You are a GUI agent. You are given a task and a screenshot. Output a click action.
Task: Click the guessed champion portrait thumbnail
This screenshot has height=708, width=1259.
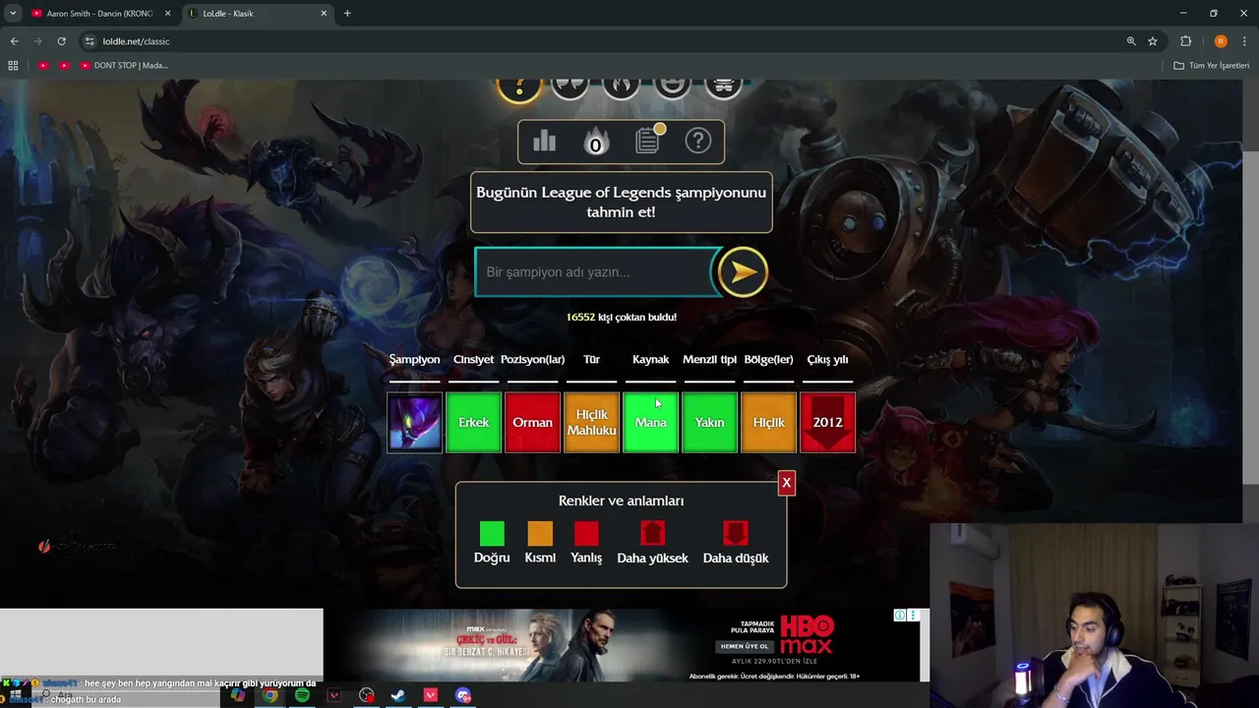point(414,422)
